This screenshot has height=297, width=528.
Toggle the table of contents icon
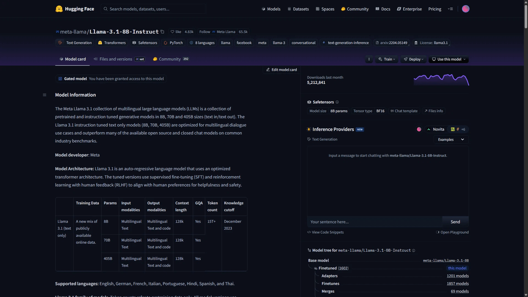coord(45,95)
